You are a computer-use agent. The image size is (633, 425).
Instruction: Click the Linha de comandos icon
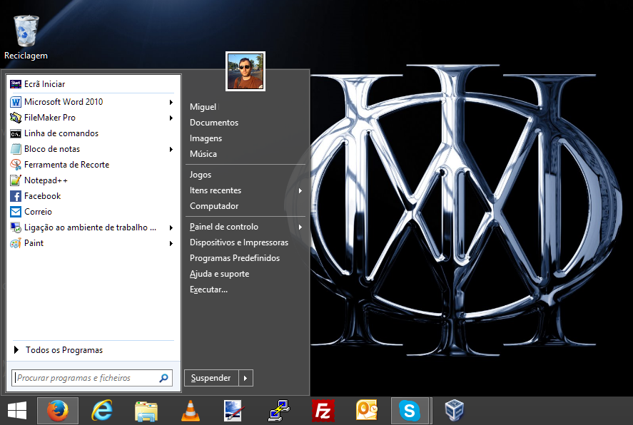[x=15, y=133]
